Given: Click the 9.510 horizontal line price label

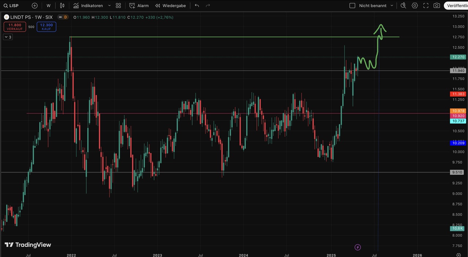Looking at the screenshot, I should tap(457, 172).
